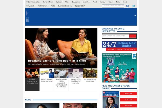Open the Tech section

tap(118, 2)
